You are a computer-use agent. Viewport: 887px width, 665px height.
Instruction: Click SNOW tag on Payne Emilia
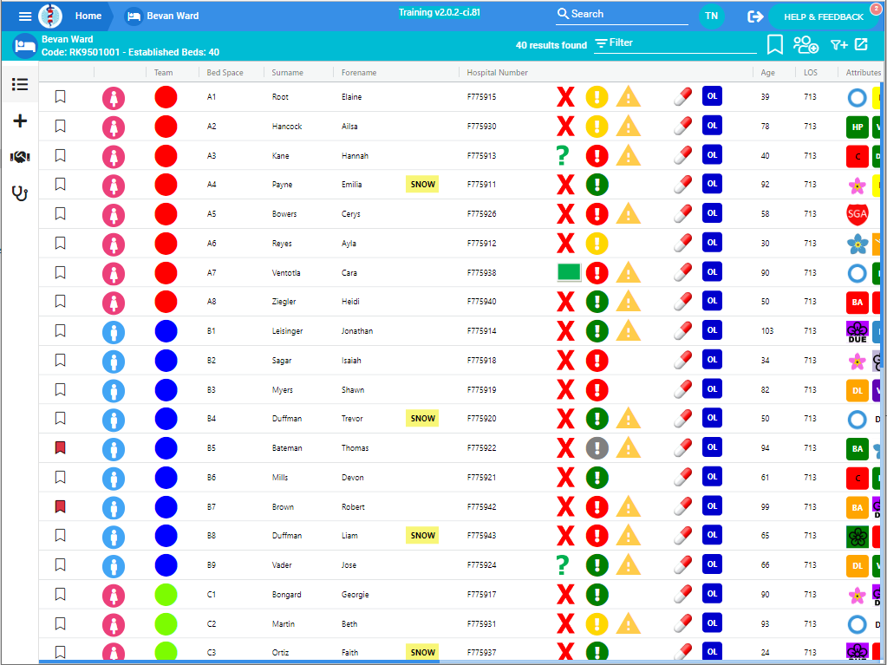tap(422, 185)
